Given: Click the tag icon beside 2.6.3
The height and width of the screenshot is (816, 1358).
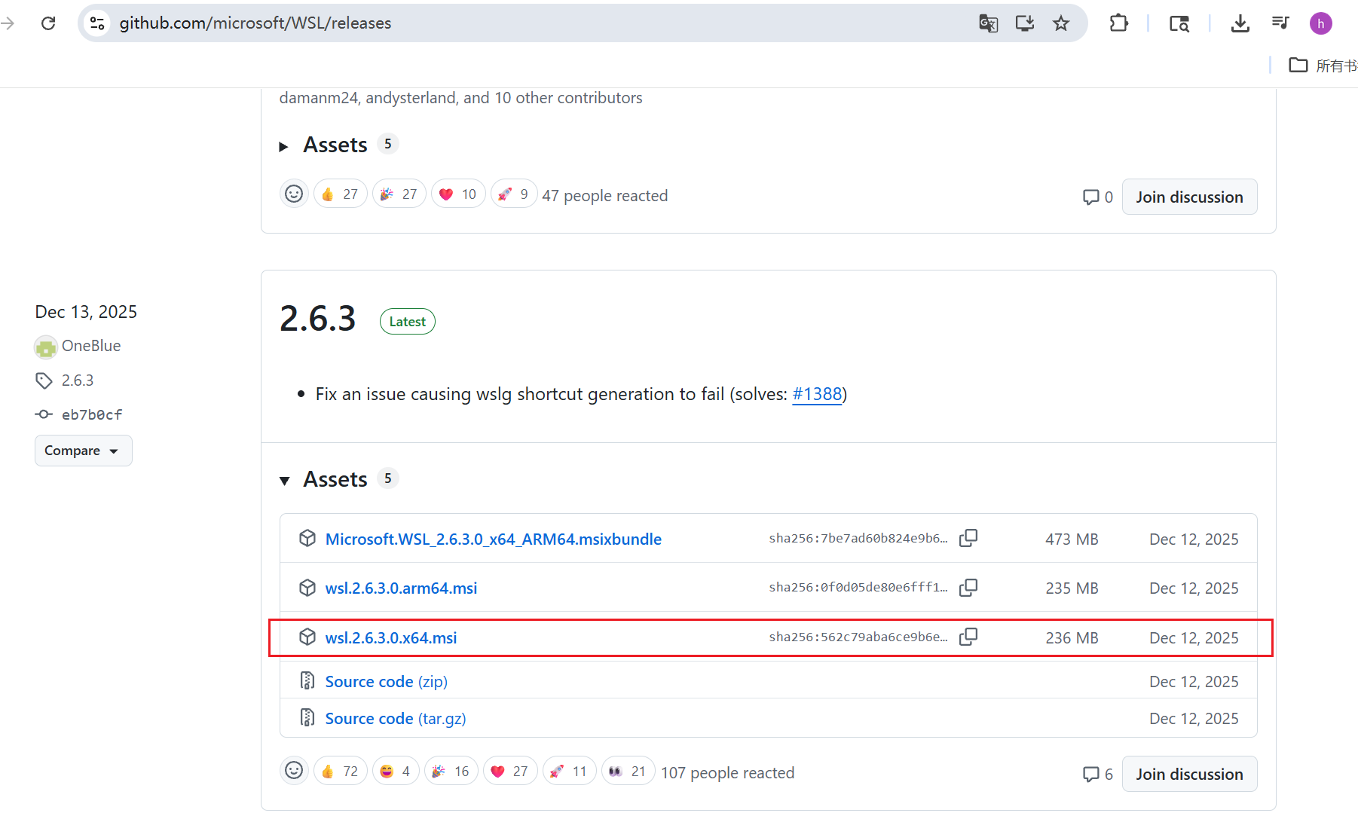Looking at the screenshot, I should point(44,380).
